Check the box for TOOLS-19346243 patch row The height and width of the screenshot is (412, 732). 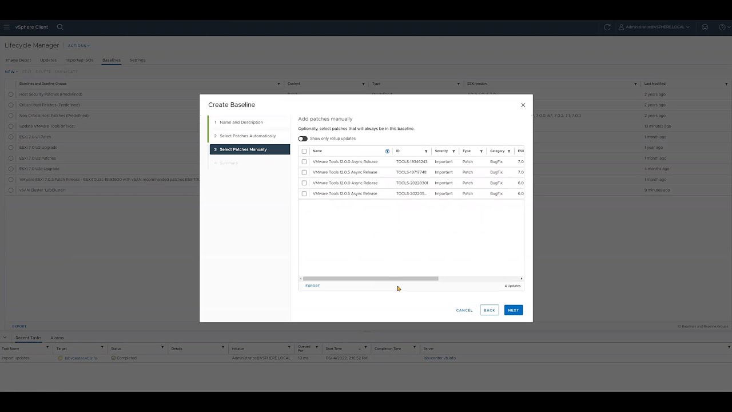tap(304, 162)
